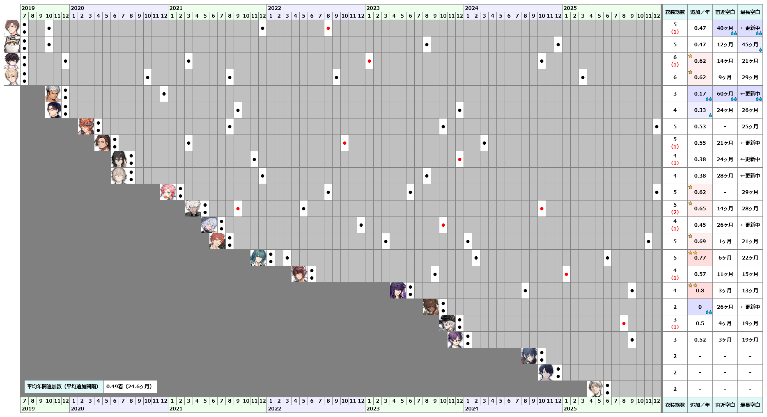
Task: Click the water drop icons beside 60ヶ月
Action: 733,99
